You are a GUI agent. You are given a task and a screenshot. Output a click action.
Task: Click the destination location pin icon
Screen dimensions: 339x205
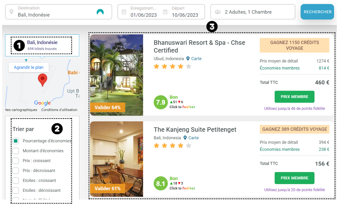point(11,12)
